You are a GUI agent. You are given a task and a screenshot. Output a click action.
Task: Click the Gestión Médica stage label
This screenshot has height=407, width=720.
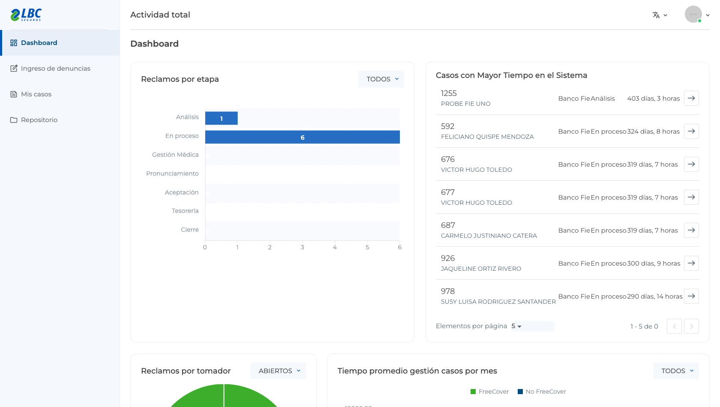click(x=175, y=155)
